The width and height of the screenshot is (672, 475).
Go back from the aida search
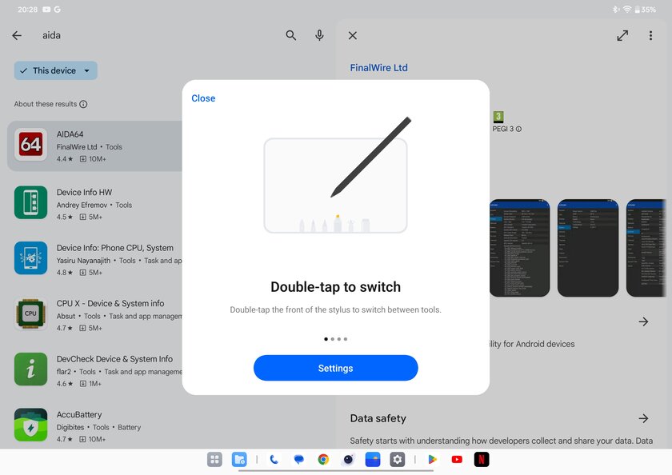(x=17, y=35)
